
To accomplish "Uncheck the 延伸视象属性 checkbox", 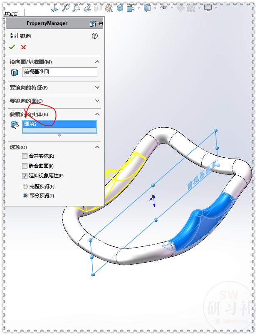I will point(25,176).
